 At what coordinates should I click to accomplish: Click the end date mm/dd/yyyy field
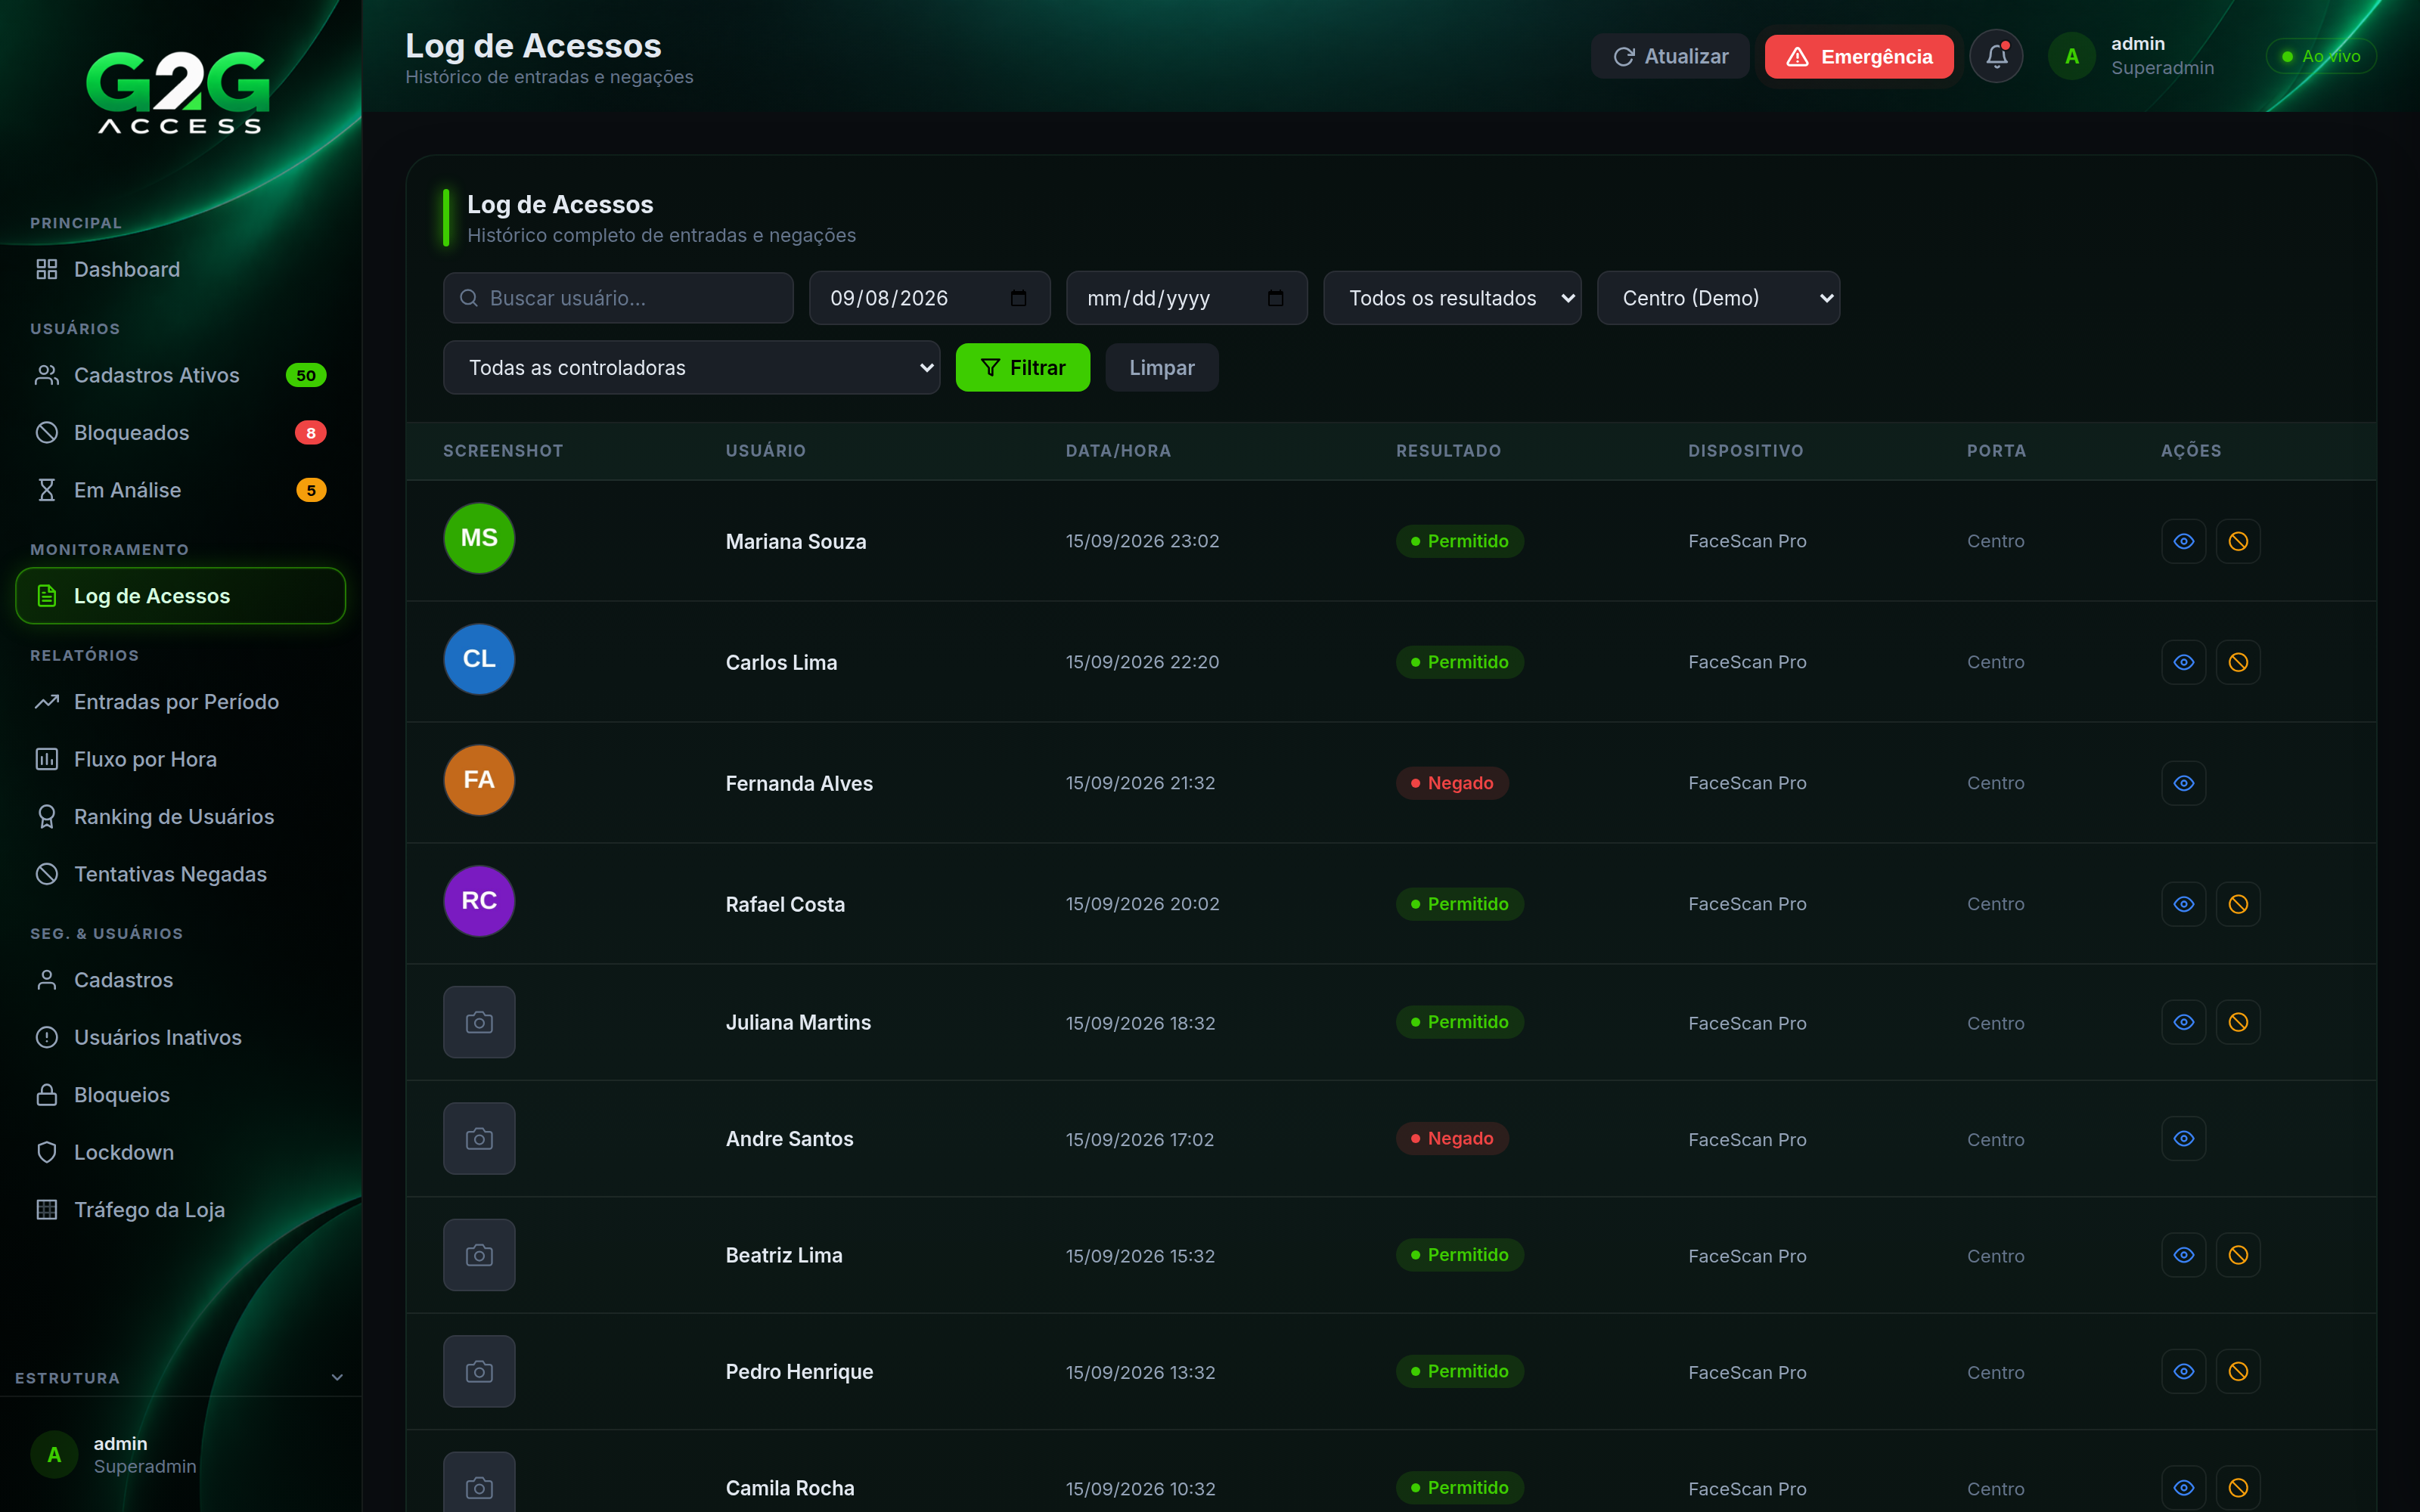coord(1186,298)
